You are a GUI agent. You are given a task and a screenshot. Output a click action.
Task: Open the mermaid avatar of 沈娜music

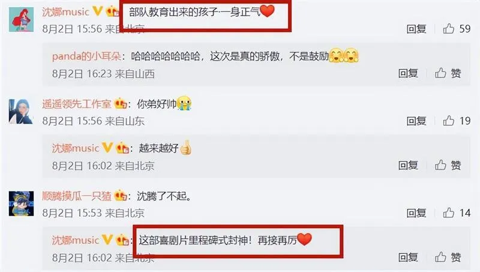[21, 20]
